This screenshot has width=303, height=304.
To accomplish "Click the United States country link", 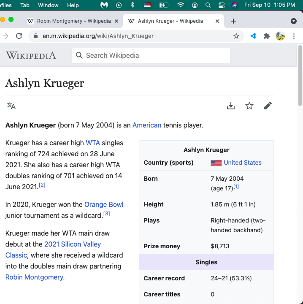I will pos(242,163).
